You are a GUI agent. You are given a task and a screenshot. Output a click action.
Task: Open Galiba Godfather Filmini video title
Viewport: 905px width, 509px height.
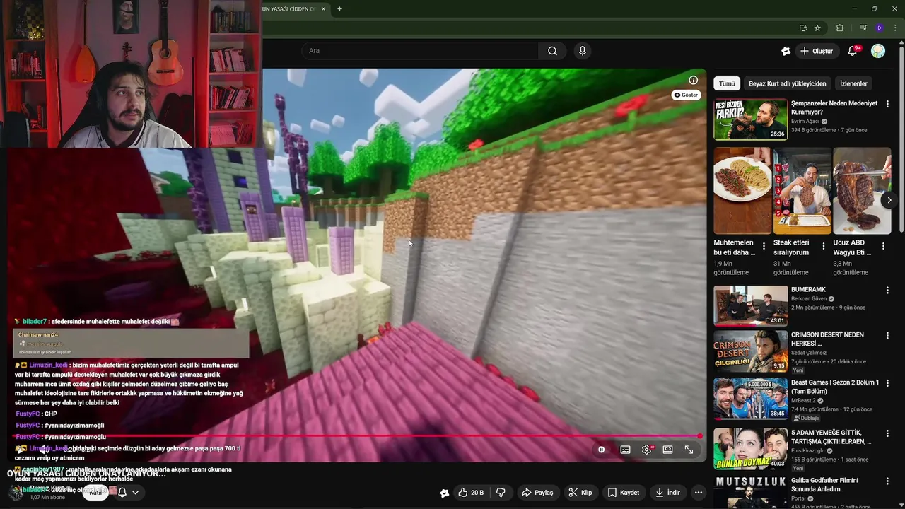[x=825, y=484]
